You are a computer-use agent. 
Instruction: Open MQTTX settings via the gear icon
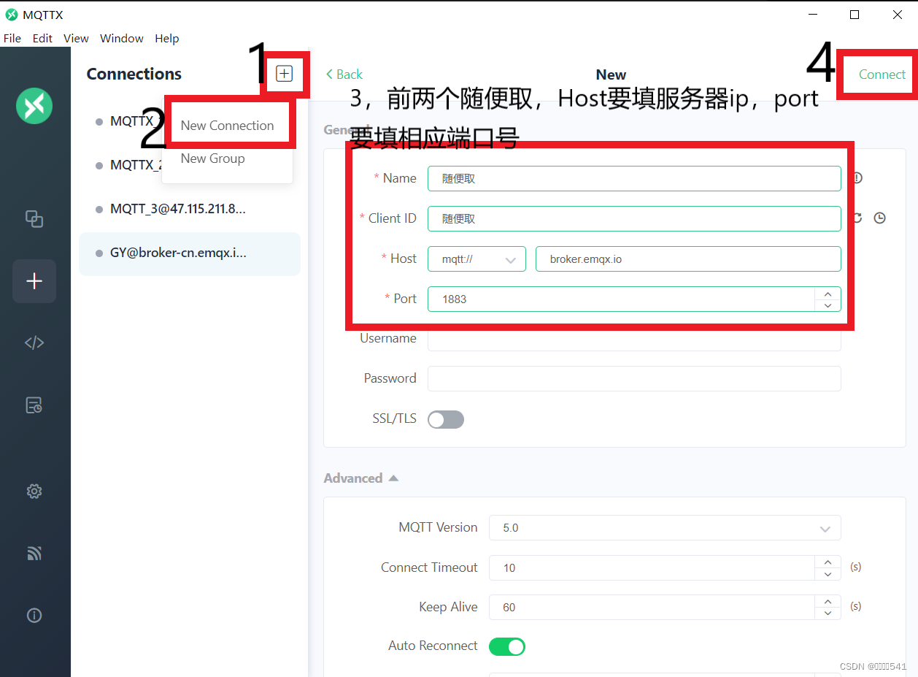[x=34, y=491]
